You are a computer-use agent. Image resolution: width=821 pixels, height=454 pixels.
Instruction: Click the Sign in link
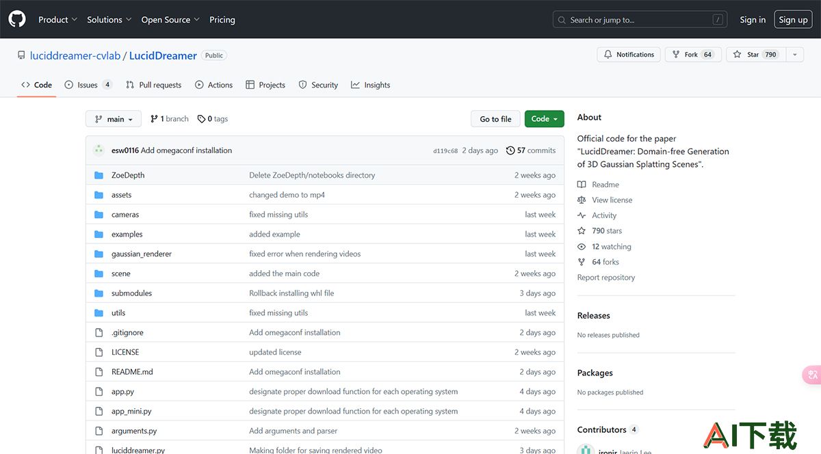pos(753,20)
